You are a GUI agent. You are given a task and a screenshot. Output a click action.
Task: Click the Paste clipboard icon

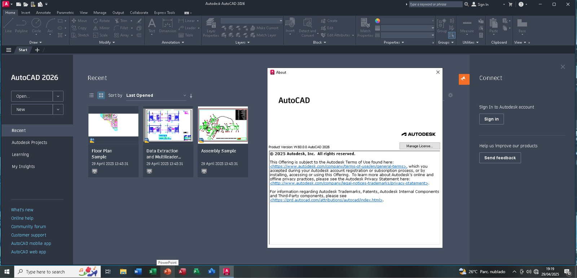[x=493, y=26]
